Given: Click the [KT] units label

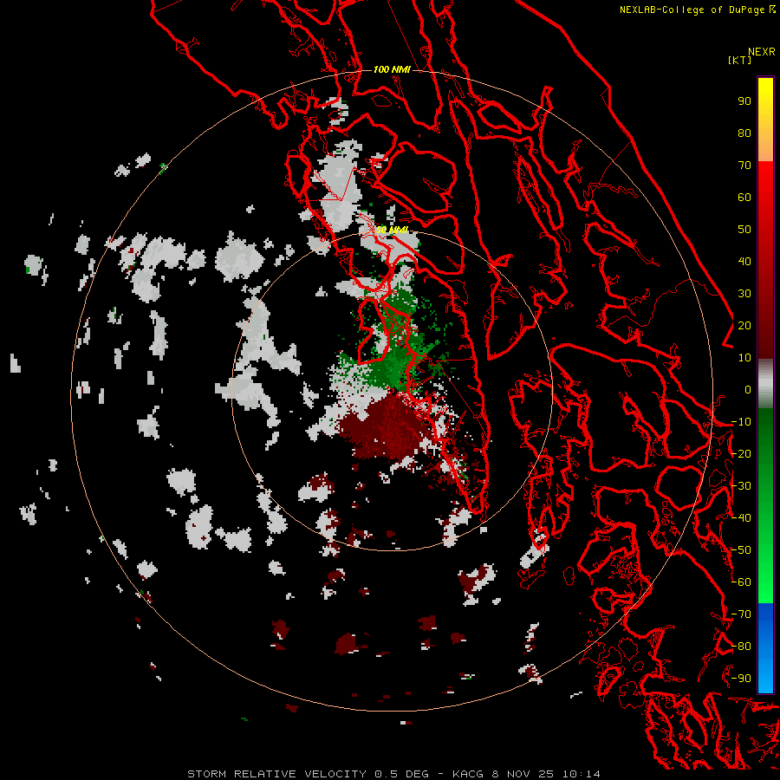Looking at the screenshot, I should [739, 60].
